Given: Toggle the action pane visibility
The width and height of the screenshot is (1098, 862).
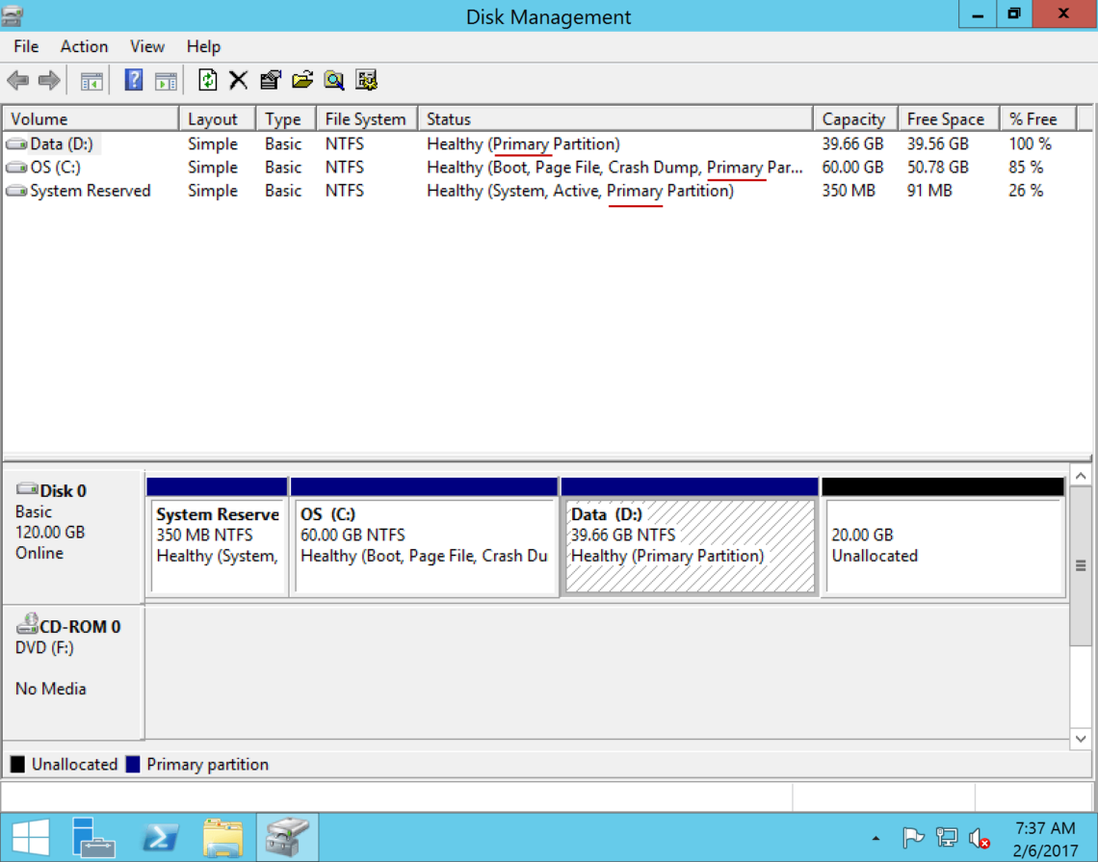Looking at the screenshot, I should click(x=166, y=80).
